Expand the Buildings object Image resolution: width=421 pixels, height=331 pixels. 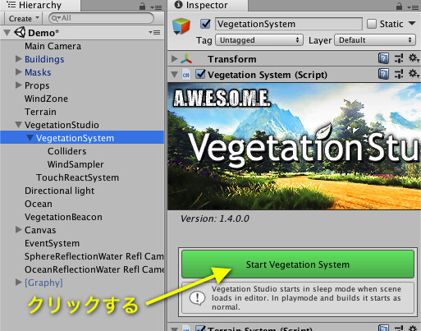18,58
